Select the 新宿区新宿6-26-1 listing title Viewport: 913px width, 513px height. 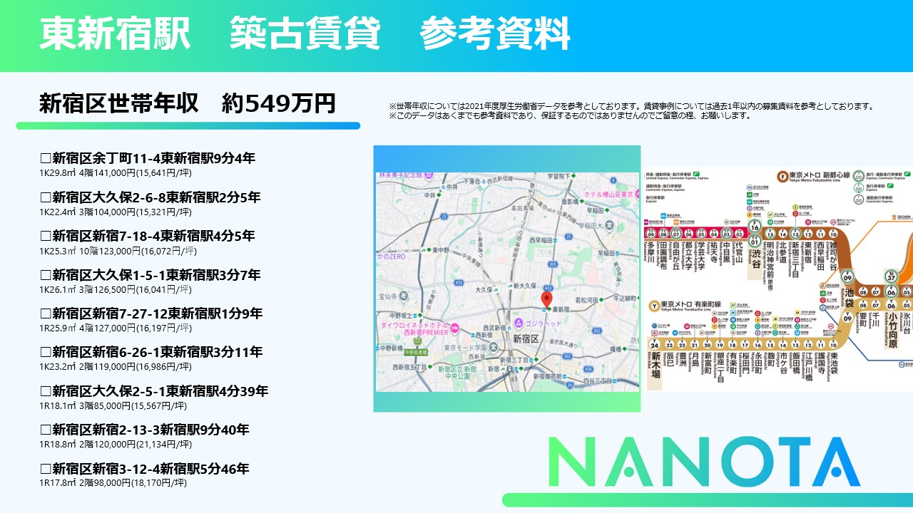157,352
